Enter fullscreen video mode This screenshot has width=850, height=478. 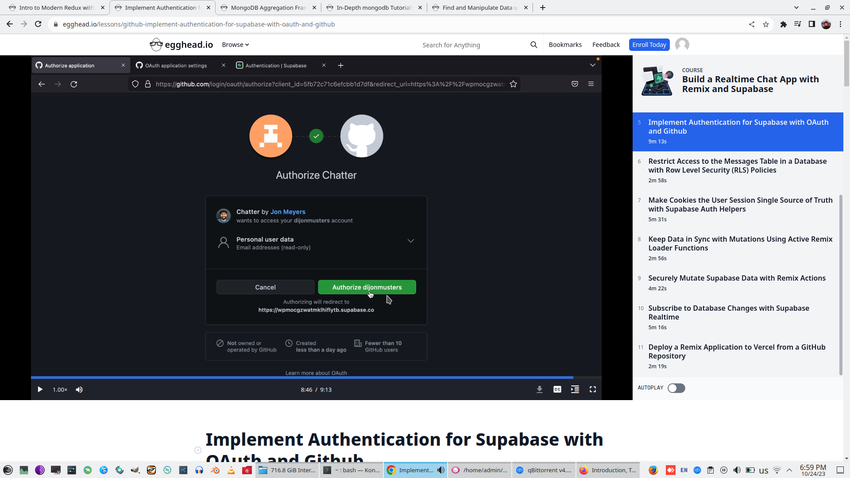pyautogui.click(x=592, y=389)
